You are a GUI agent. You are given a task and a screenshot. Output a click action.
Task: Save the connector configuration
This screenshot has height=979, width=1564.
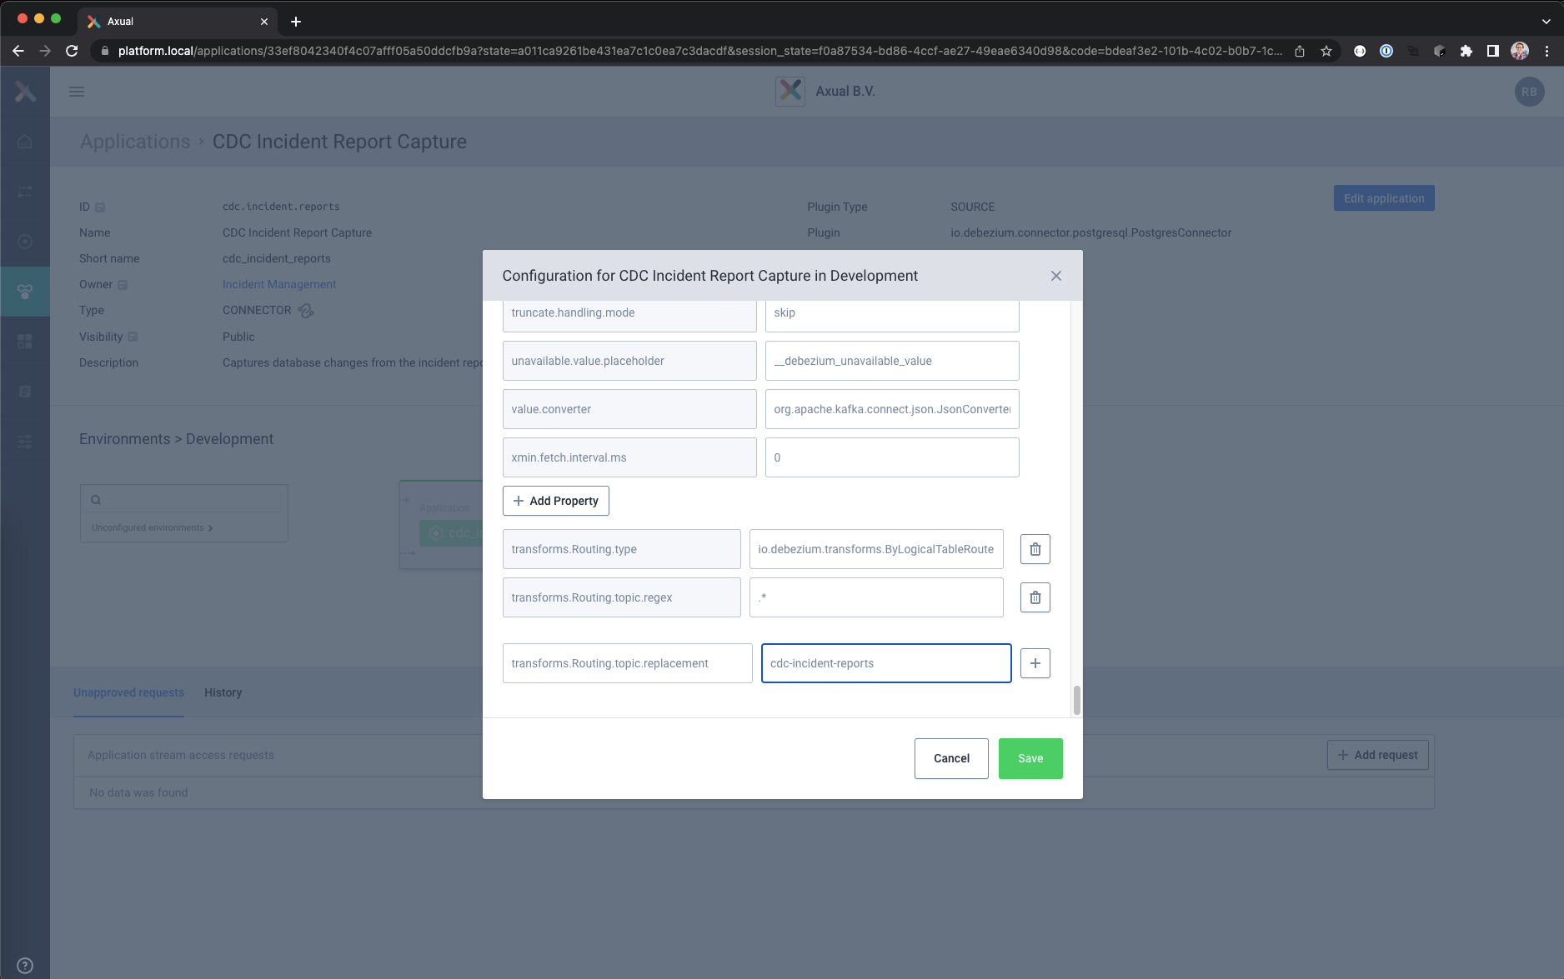tap(1030, 758)
